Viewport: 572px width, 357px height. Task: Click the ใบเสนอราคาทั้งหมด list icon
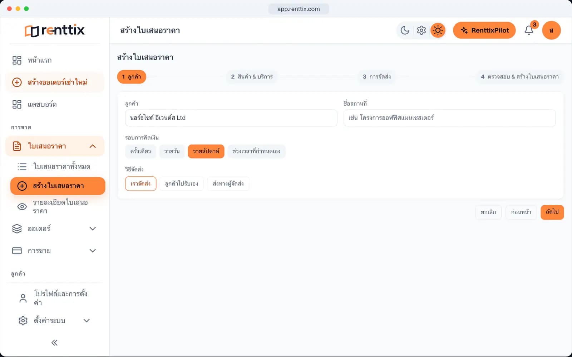tap(22, 167)
